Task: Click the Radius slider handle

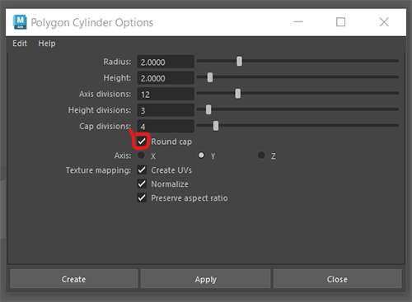Action: pyautogui.click(x=239, y=61)
